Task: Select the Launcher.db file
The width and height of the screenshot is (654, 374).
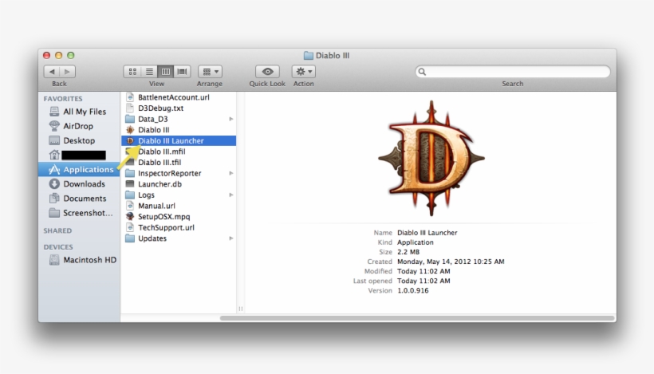Action: 179,184
